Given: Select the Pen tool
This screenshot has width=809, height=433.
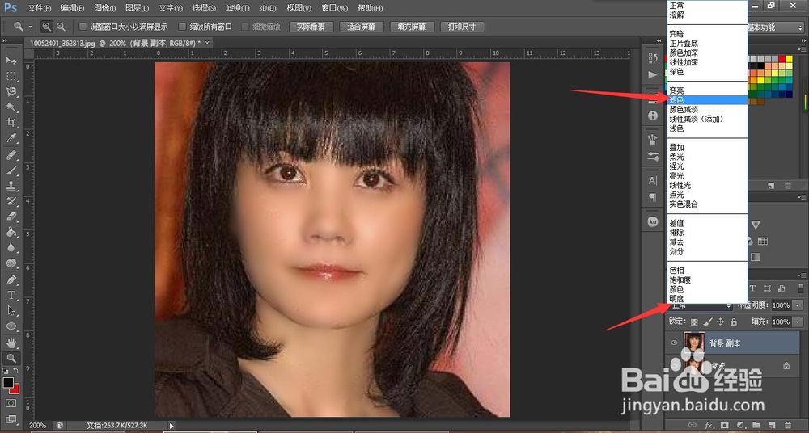Looking at the screenshot, I should click(x=11, y=280).
